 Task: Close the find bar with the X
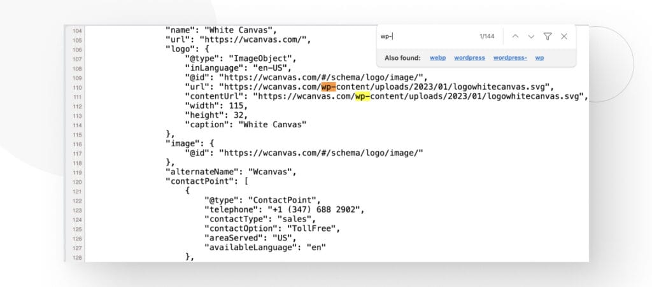(x=564, y=37)
